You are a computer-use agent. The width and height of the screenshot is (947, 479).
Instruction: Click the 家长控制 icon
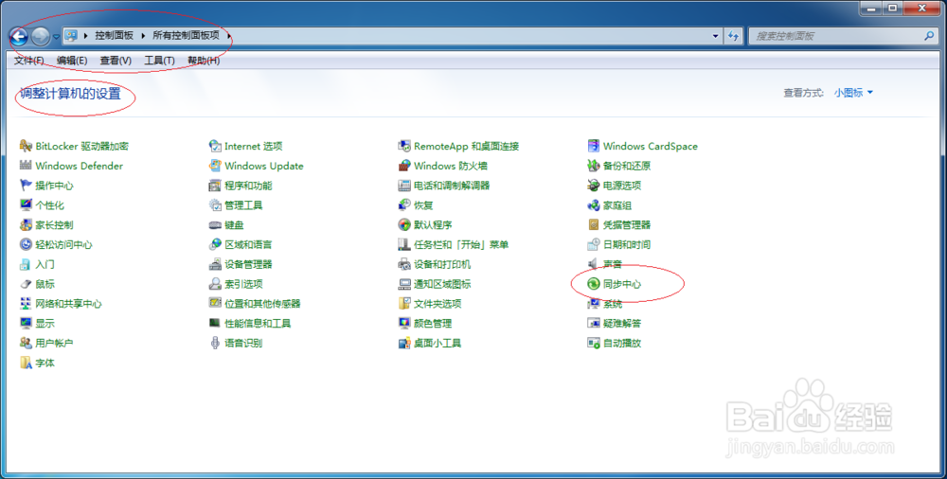pos(26,224)
